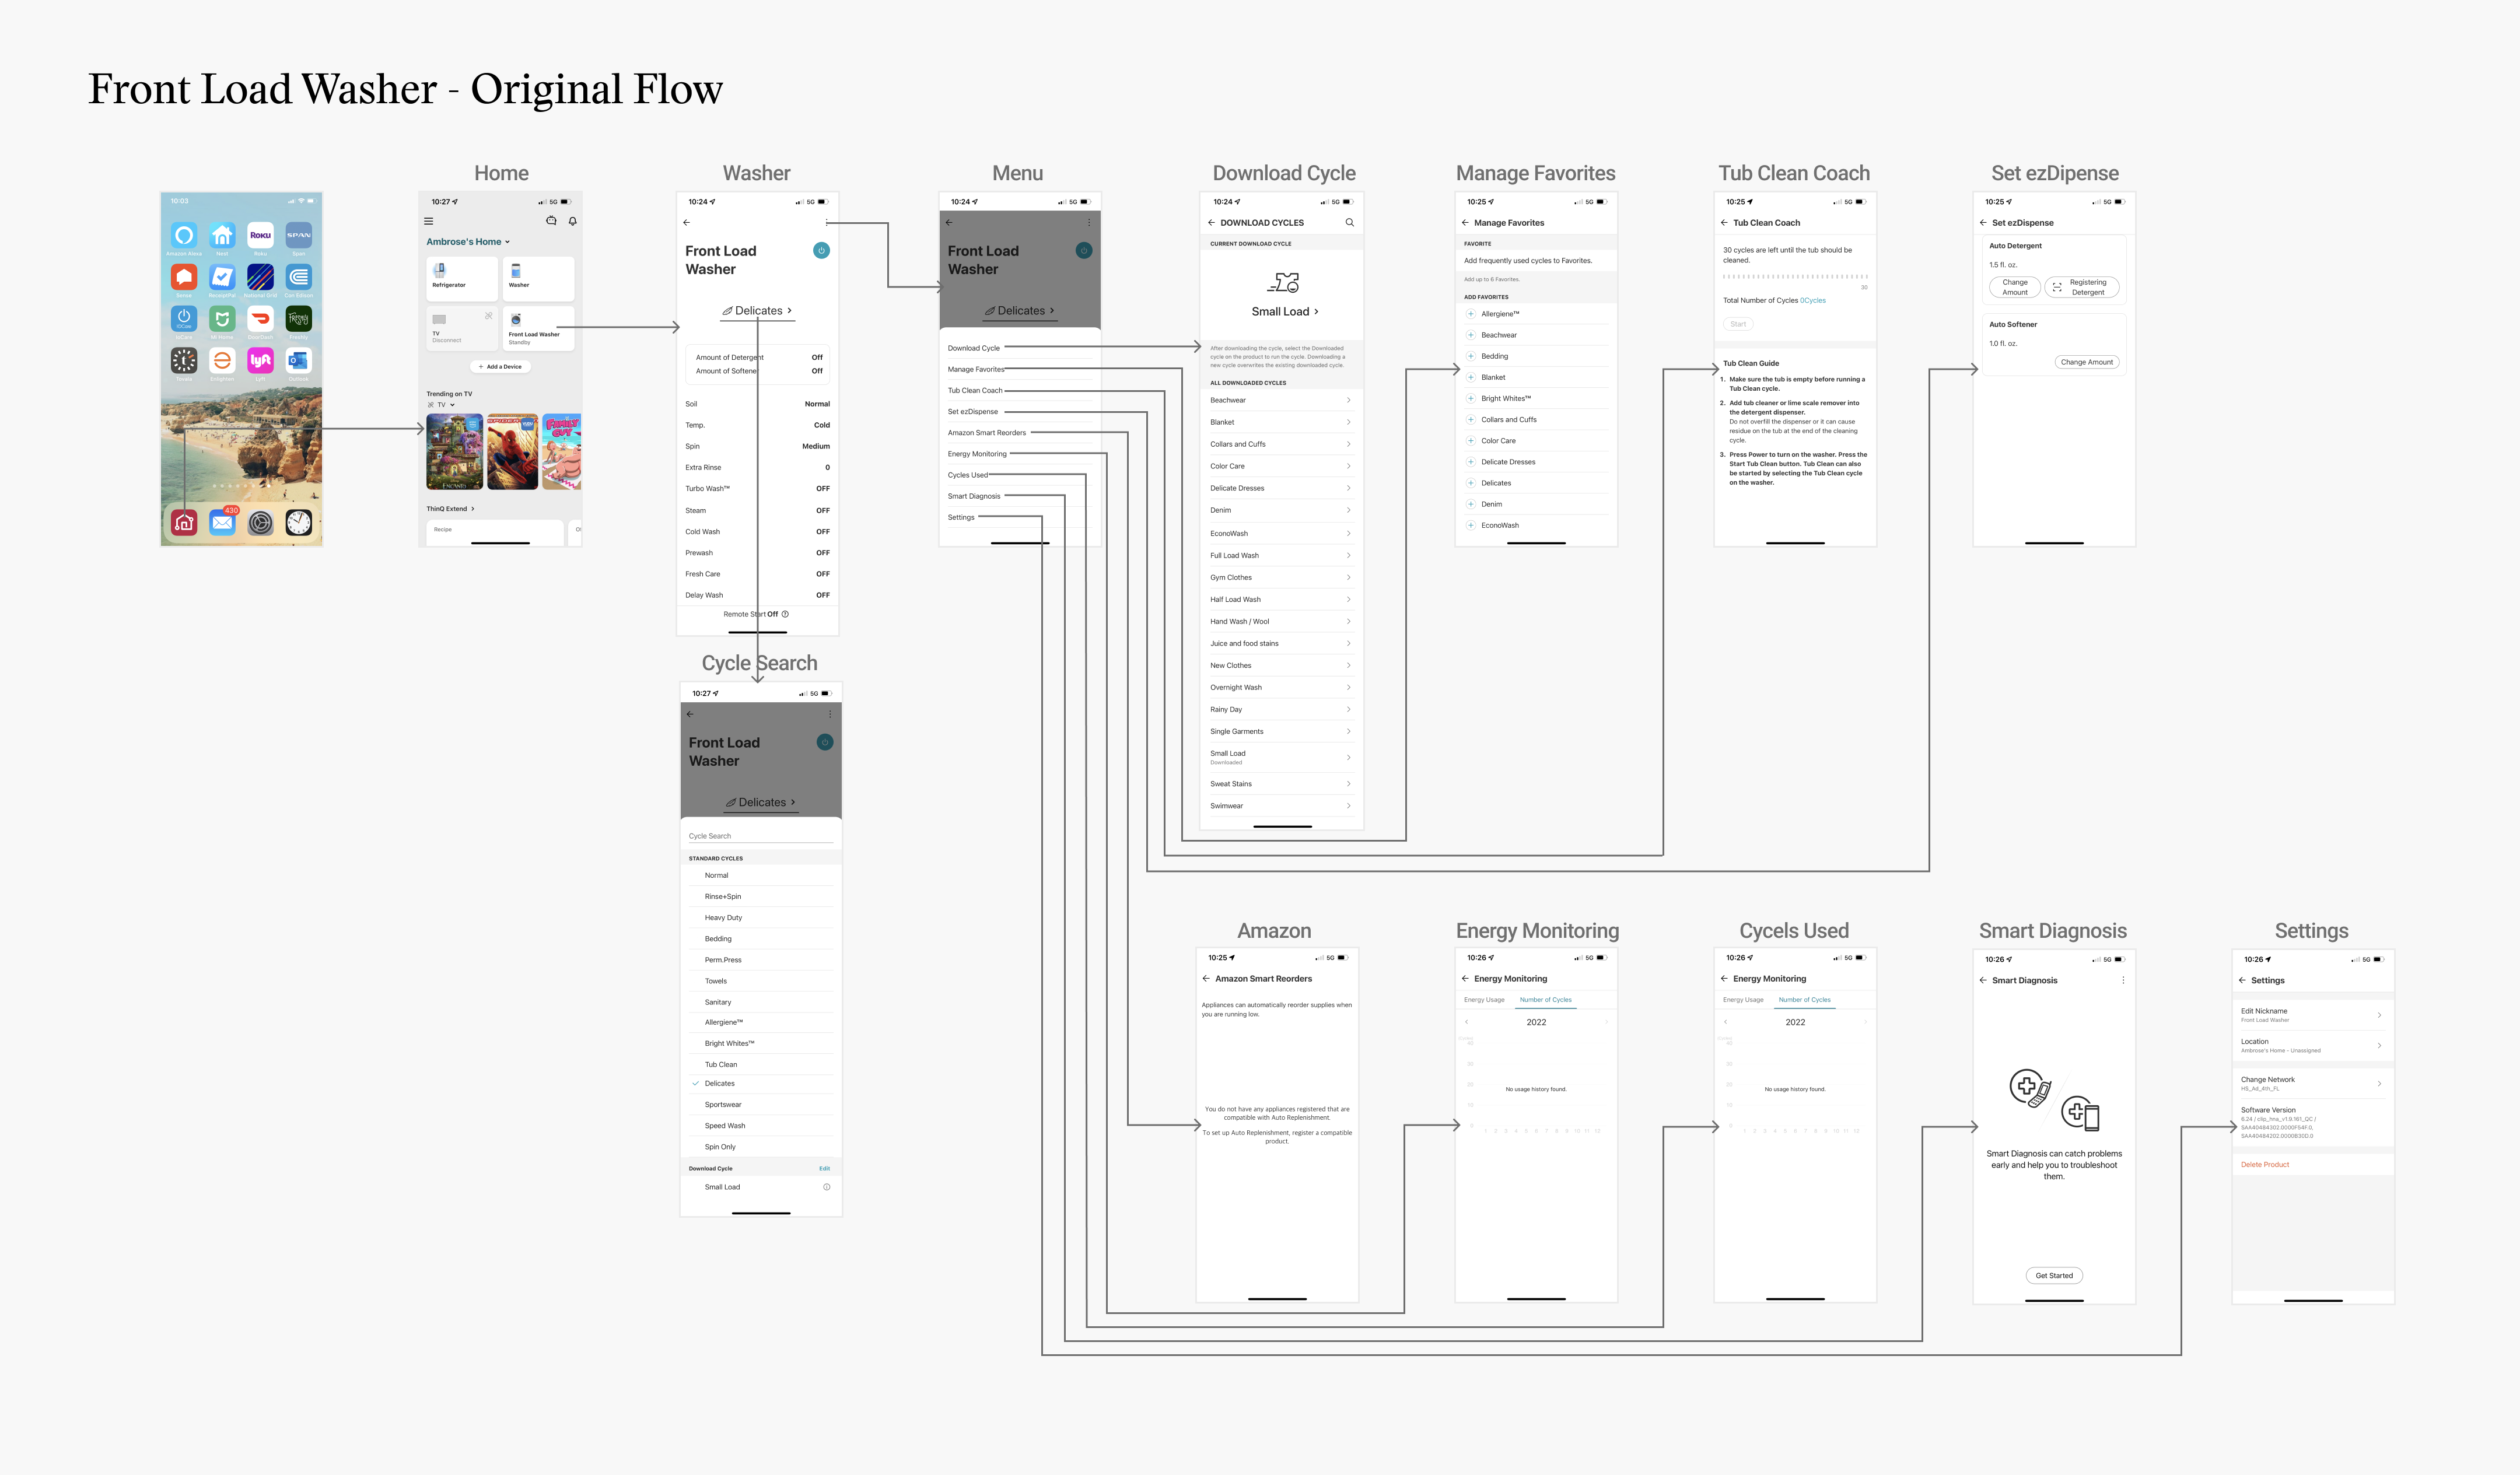
Task: Launch the red ThinQ app in the dock
Action: (184, 522)
